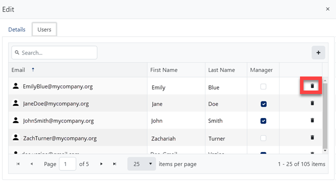Jump to the last page arrow

(x=114, y=164)
